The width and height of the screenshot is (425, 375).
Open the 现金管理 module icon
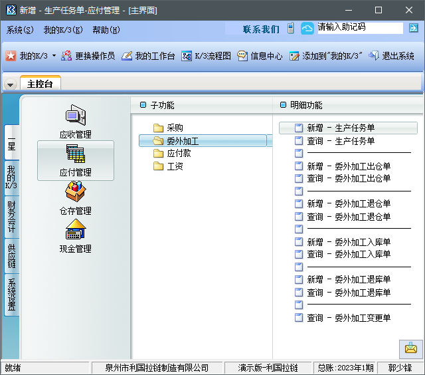pyautogui.click(x=76, y=231)
